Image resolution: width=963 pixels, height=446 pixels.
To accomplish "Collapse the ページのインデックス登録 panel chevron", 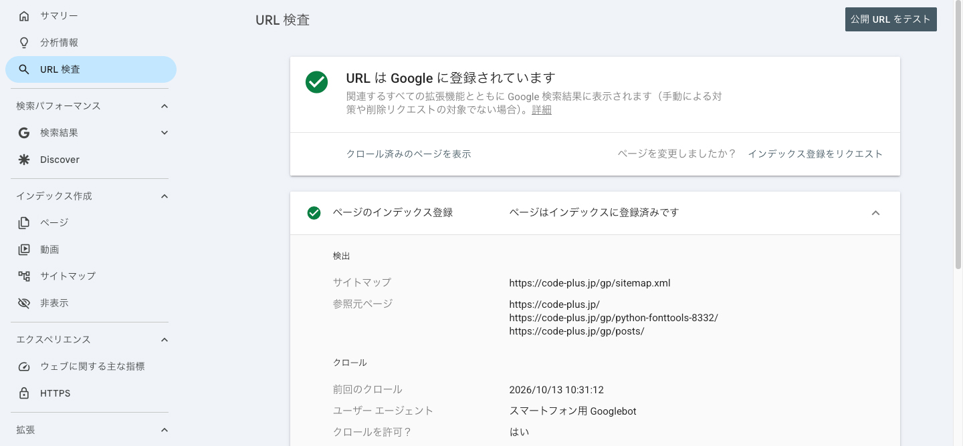I will click(875, 213).
